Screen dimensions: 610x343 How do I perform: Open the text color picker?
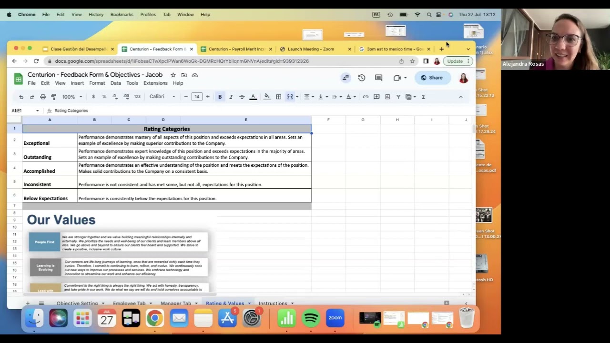pyautogui.click(x=253, y=97)
